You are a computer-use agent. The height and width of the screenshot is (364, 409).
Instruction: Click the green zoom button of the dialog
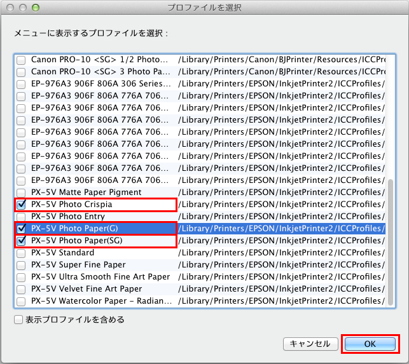click(36, 8)
